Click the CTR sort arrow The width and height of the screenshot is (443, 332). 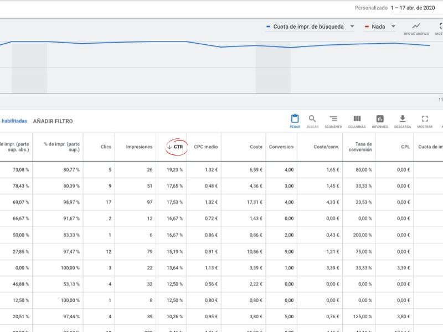click(x=169, y=147)
